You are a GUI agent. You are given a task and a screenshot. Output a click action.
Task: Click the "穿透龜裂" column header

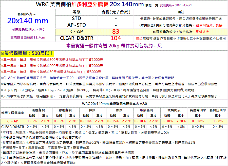pos(66,110)
